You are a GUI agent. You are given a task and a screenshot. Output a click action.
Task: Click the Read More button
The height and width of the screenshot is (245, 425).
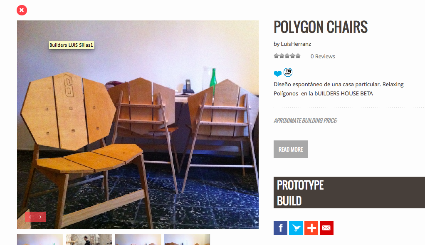[291, 149]
